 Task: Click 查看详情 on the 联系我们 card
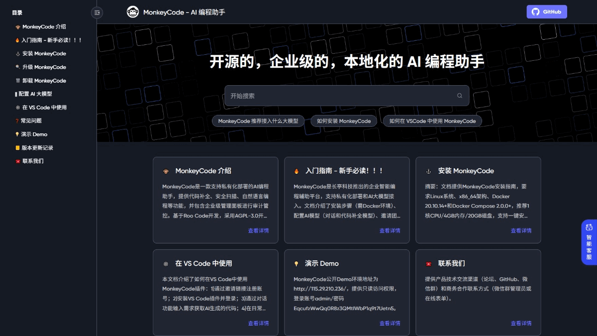[521, 323]
